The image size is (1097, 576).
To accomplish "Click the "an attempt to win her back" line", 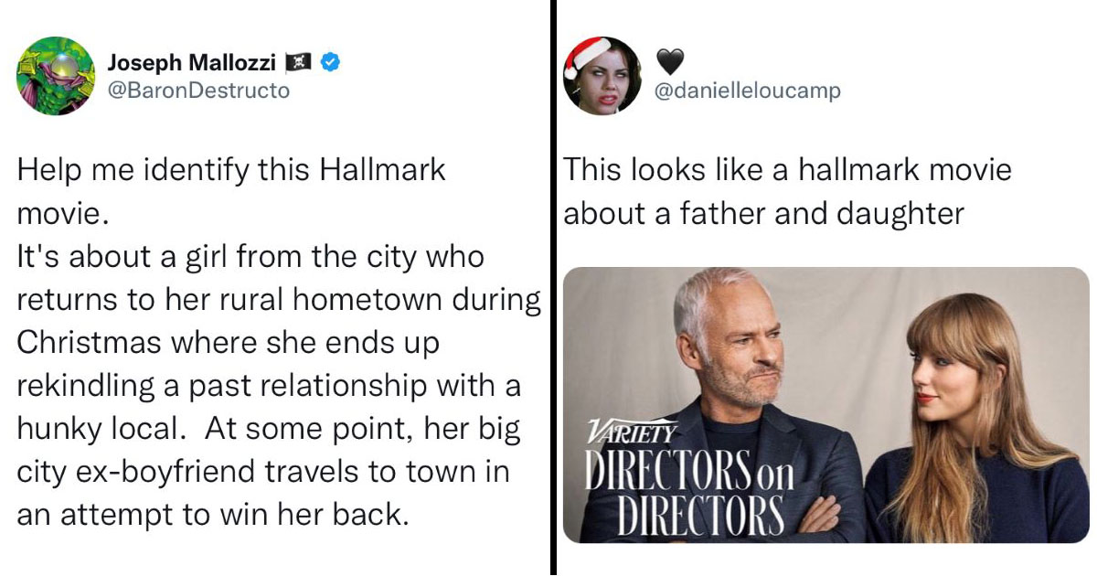I will [210, 514].
